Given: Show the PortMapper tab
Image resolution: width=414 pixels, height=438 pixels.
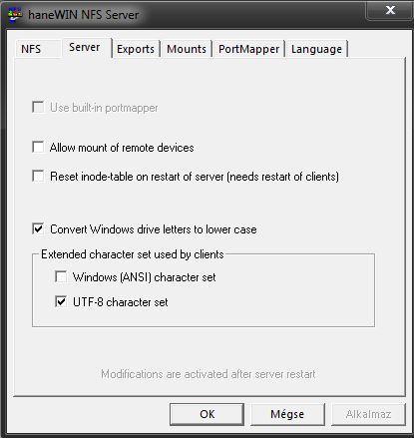Looking at the screenshot, I should [x=248, y=49].
